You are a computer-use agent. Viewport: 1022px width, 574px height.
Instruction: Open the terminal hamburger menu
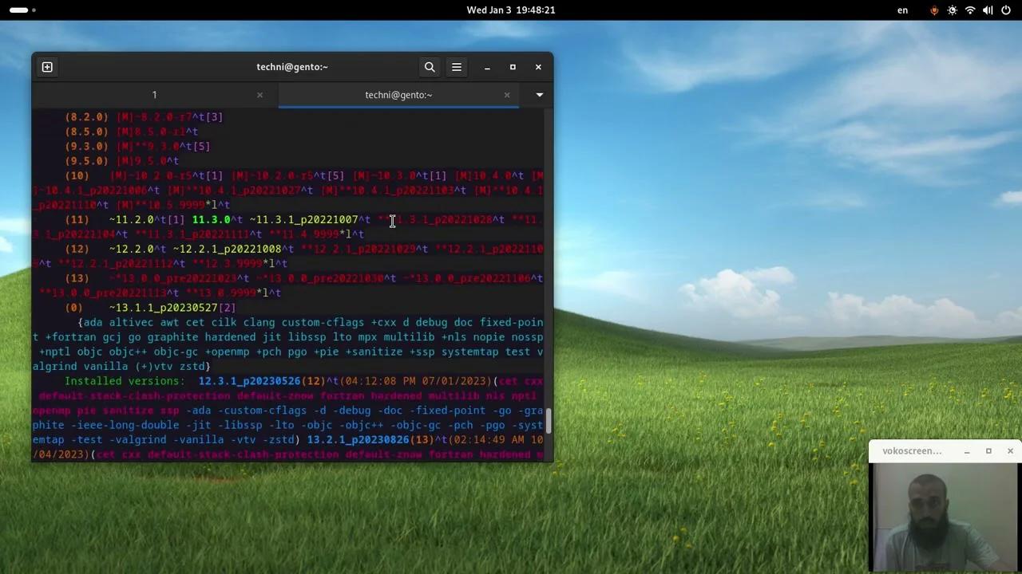click(456, 67)
